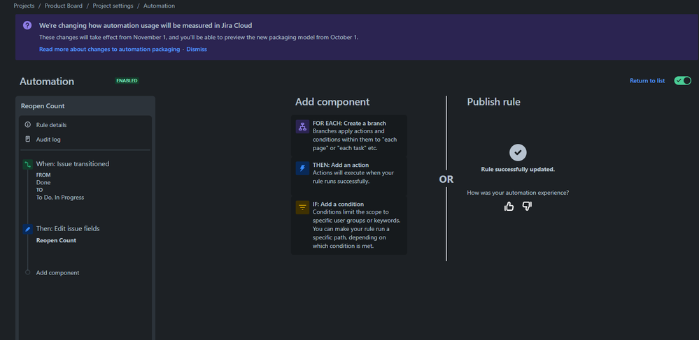Click the yellow filter condition icon
Screen dimensions: 699x340
click(303, 207)
